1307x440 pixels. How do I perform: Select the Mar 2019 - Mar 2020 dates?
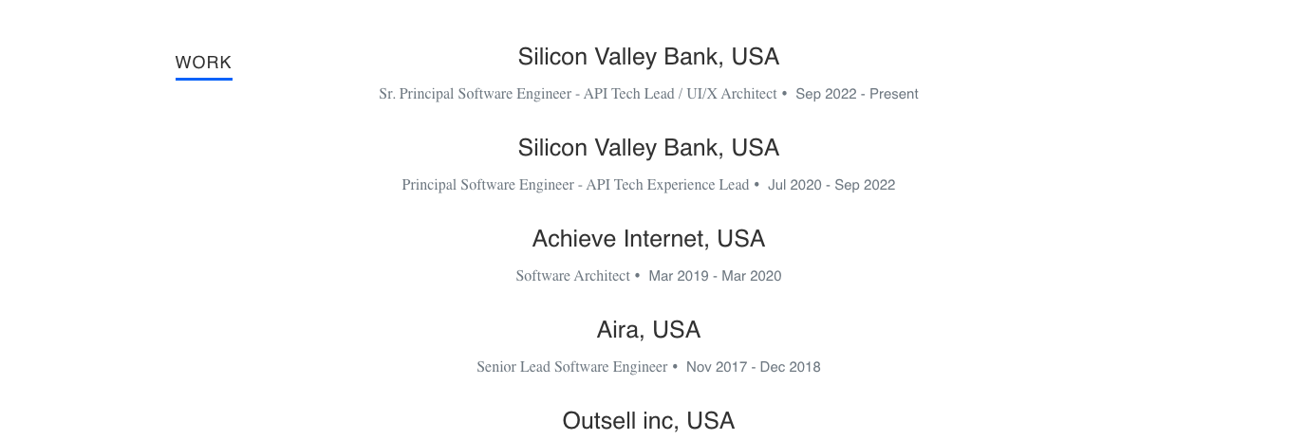point(715,276)
